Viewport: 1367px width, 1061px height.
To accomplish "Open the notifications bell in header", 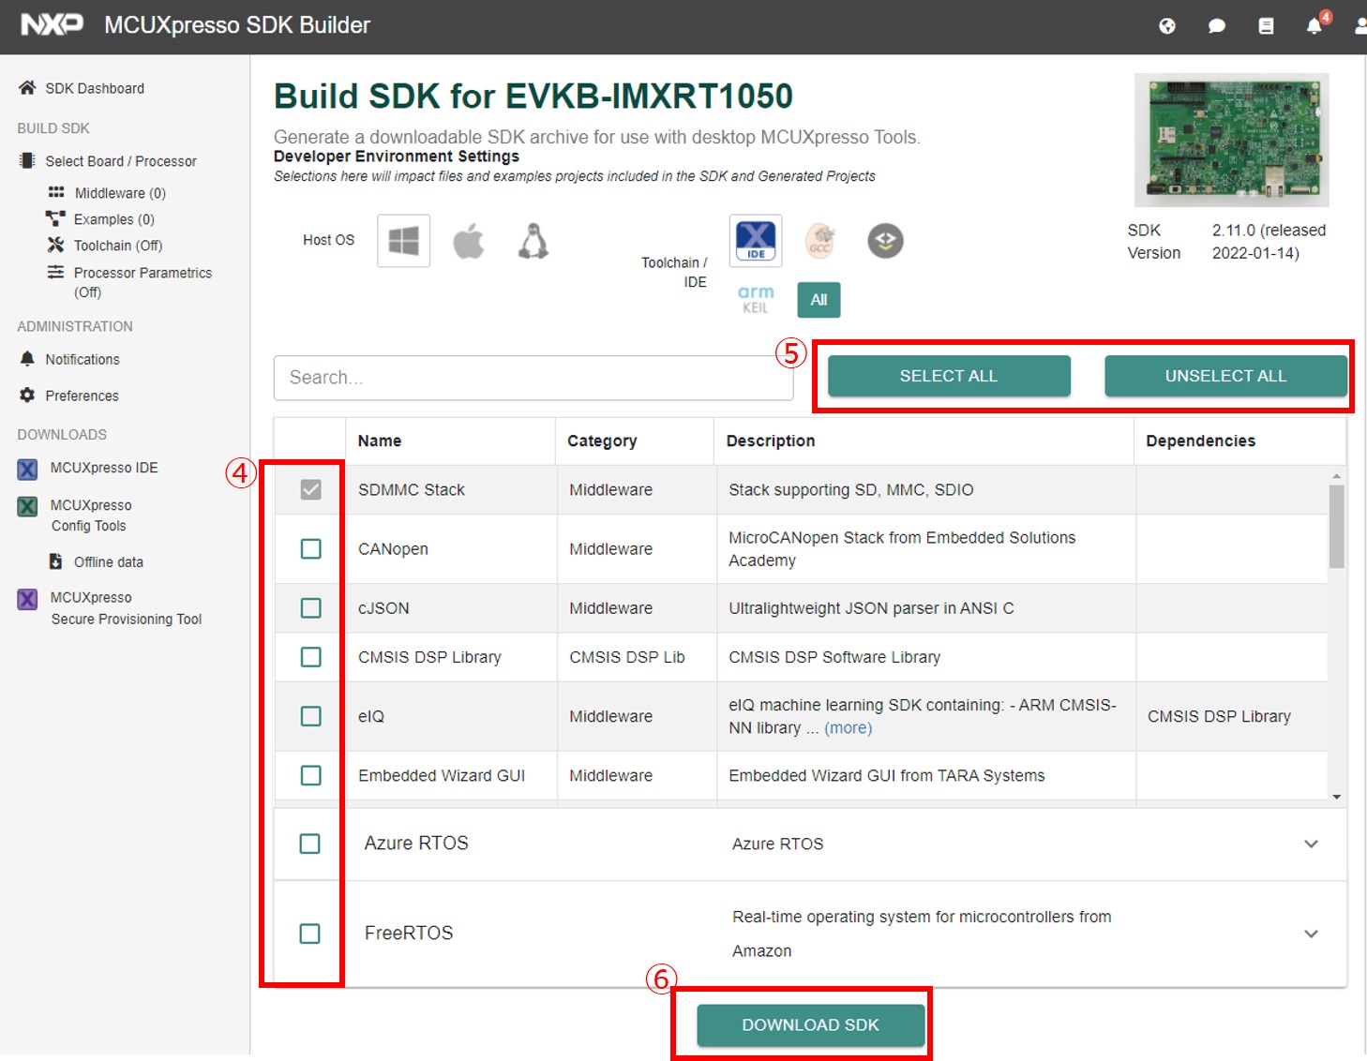I will point(1314,26).
